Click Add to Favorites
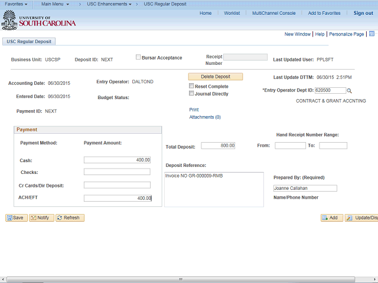Viewport: 378px width, 283px height. click(324, 13)
